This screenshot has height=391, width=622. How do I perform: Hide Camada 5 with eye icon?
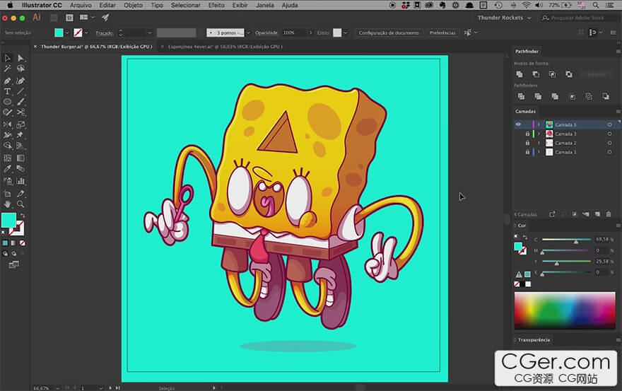click(x=518, y=124)
